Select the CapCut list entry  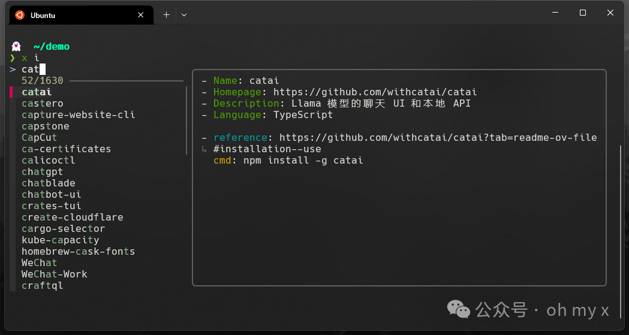[x=39, y=137]
